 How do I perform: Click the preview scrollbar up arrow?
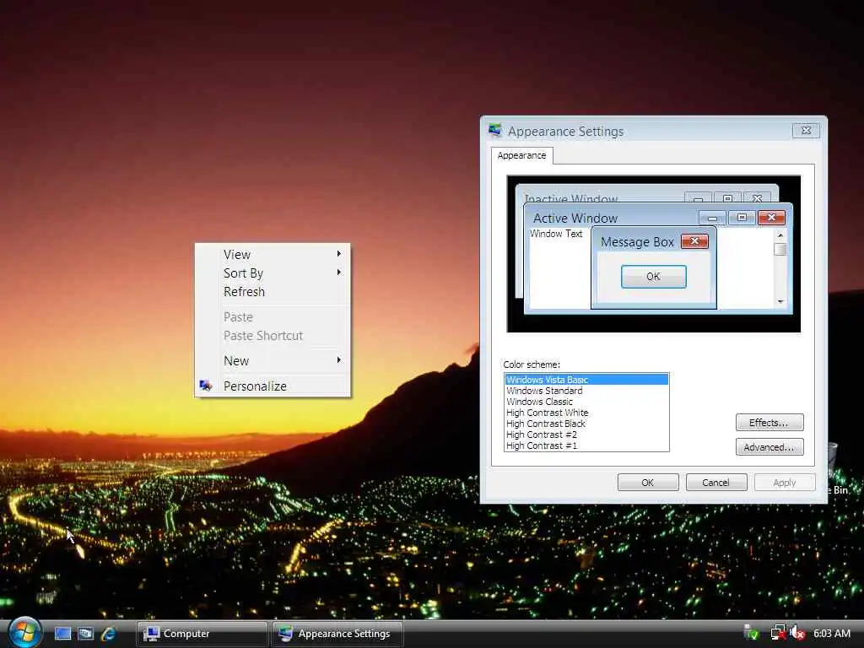pos(780,235)
